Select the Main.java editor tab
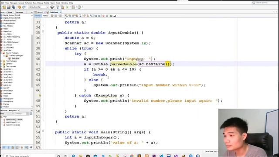 [x=54, y=12]
